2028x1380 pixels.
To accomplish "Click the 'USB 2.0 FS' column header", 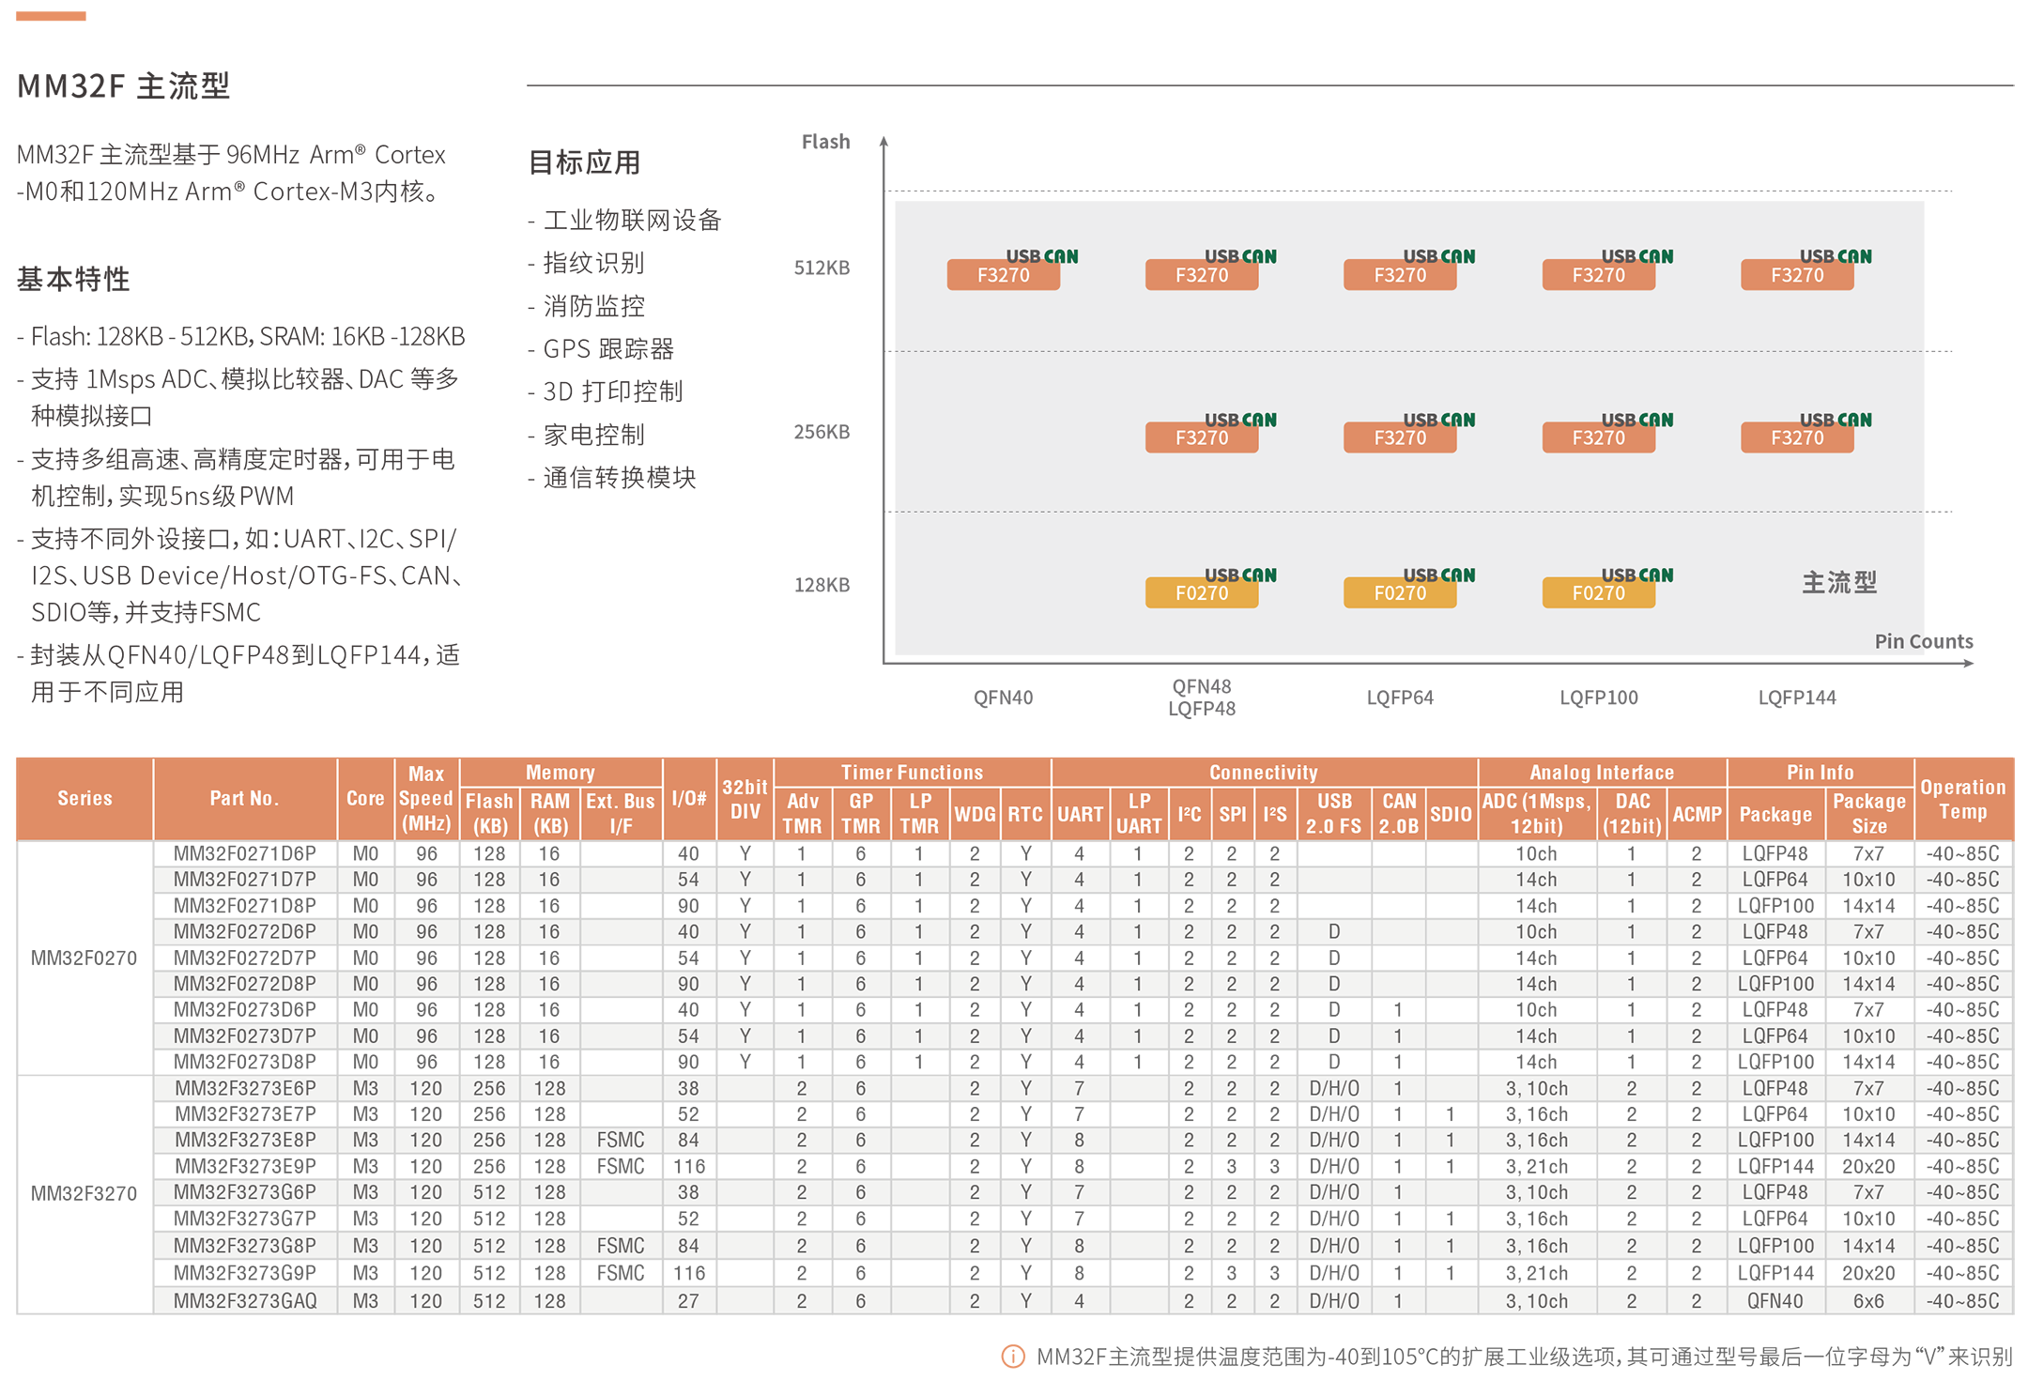I will pyautogui.click(x=1333, y=813).
